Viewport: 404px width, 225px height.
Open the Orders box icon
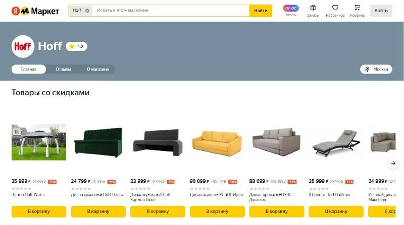click(313, 8)
